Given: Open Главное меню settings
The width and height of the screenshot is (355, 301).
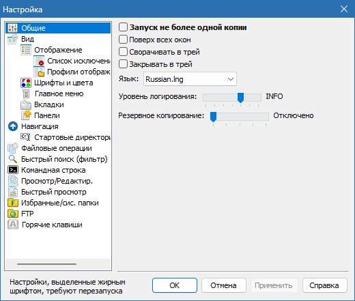Looking at the screenshot, I should [59, 94].
